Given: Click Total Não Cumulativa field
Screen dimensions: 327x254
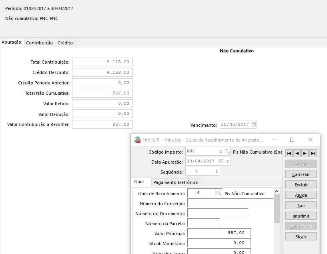Looking at the screenshot, I should [102, 93].
